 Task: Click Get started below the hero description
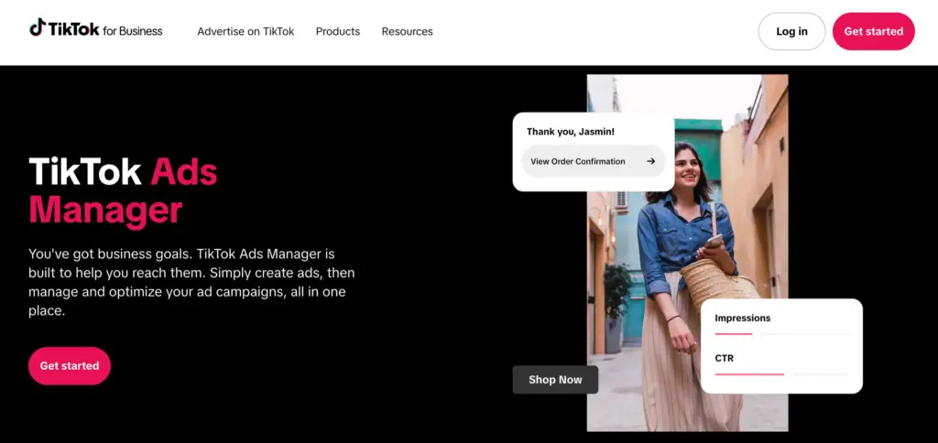point(70,366)
